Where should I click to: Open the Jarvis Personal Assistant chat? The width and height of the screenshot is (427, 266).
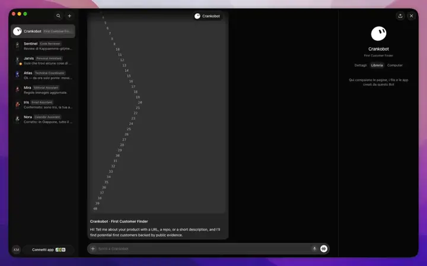pos(43,61)
